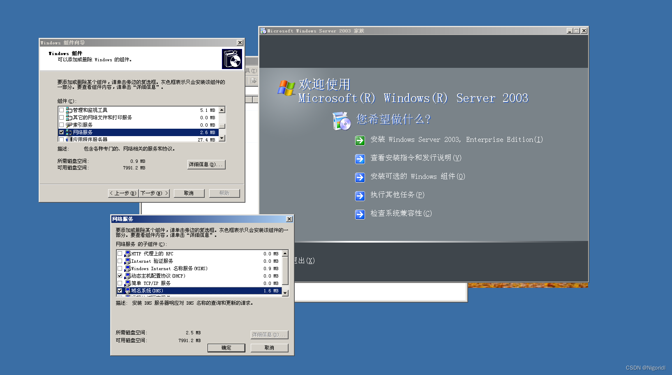Close the 网络服务 dialog
The height and width of the screenshot is (375, 672).
click(x=289, y=219)
